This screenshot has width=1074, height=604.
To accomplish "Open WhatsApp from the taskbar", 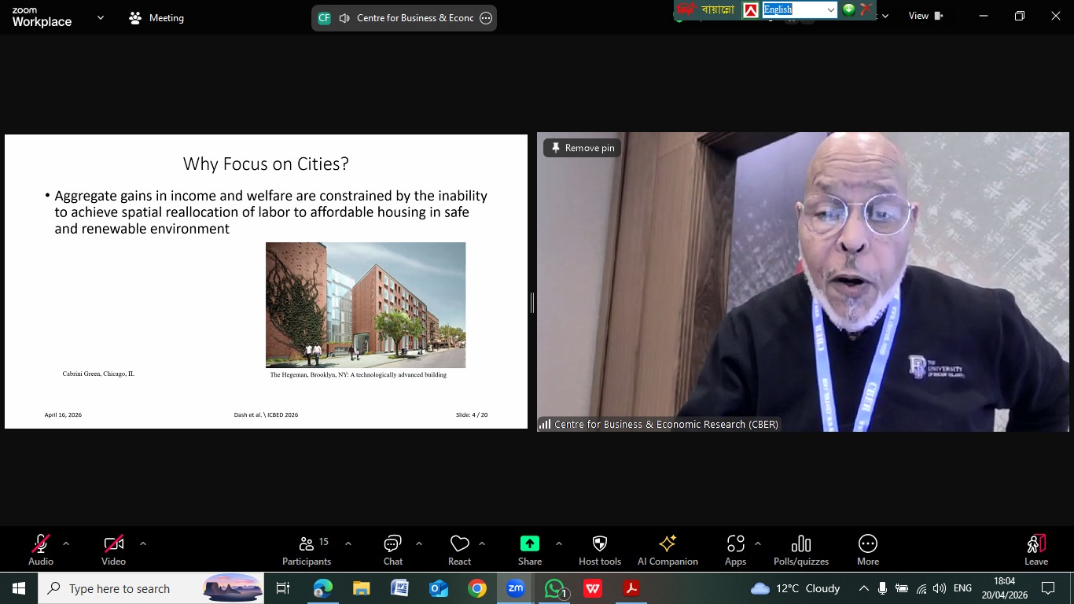I will tap(554, 588).
